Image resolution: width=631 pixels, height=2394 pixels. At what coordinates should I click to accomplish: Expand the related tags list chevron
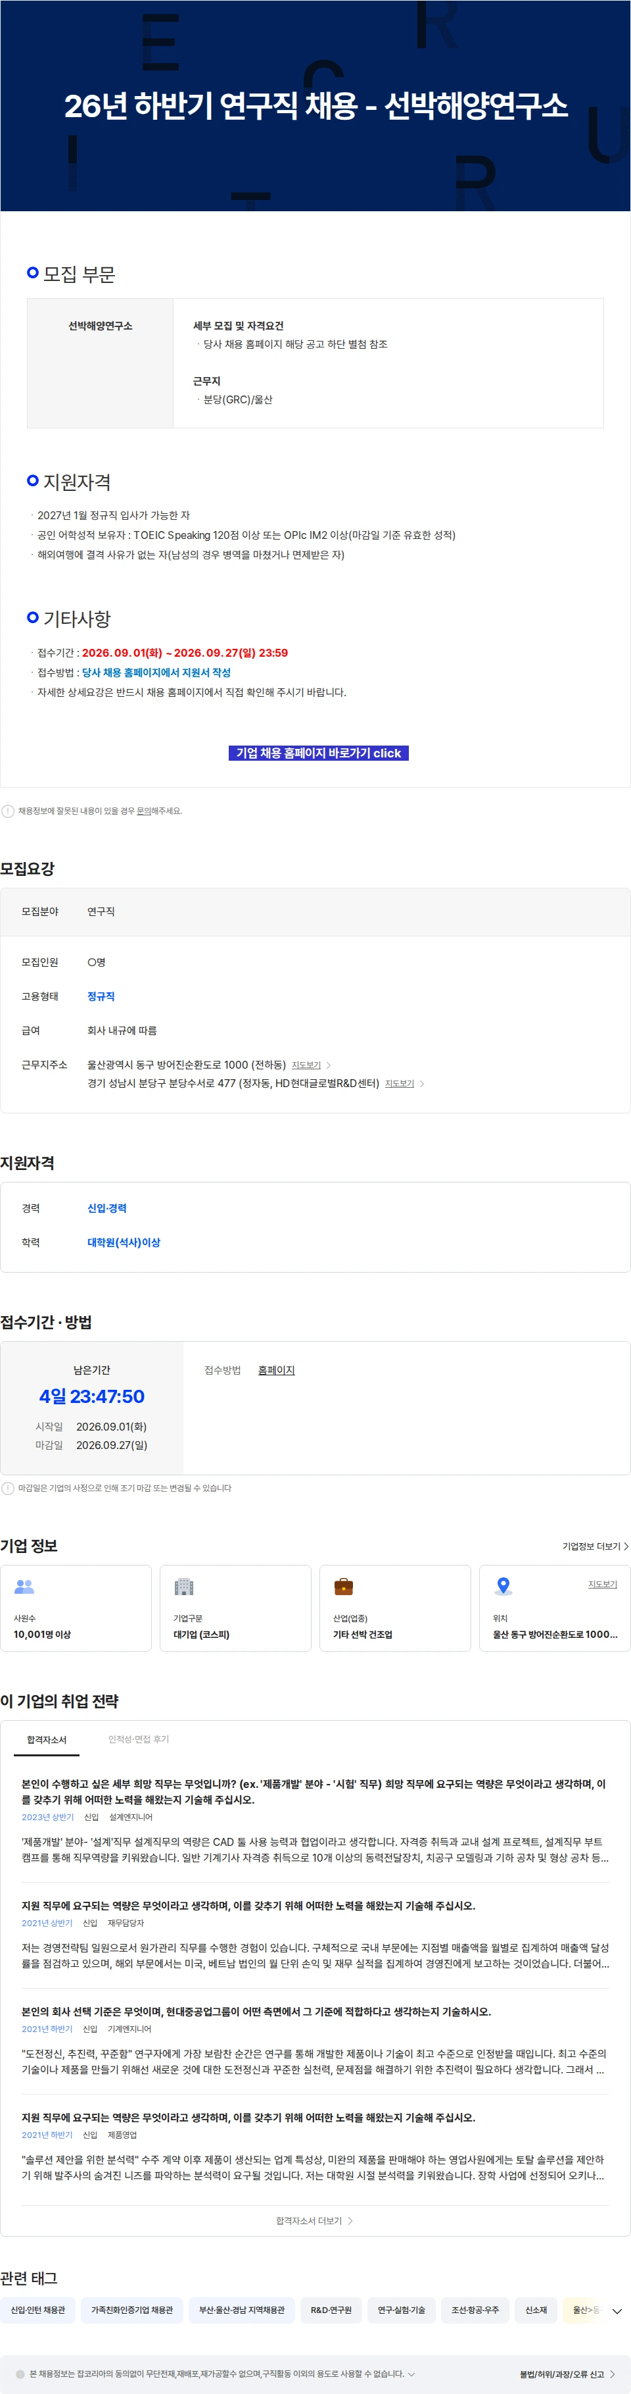(x=617, y=2311)
